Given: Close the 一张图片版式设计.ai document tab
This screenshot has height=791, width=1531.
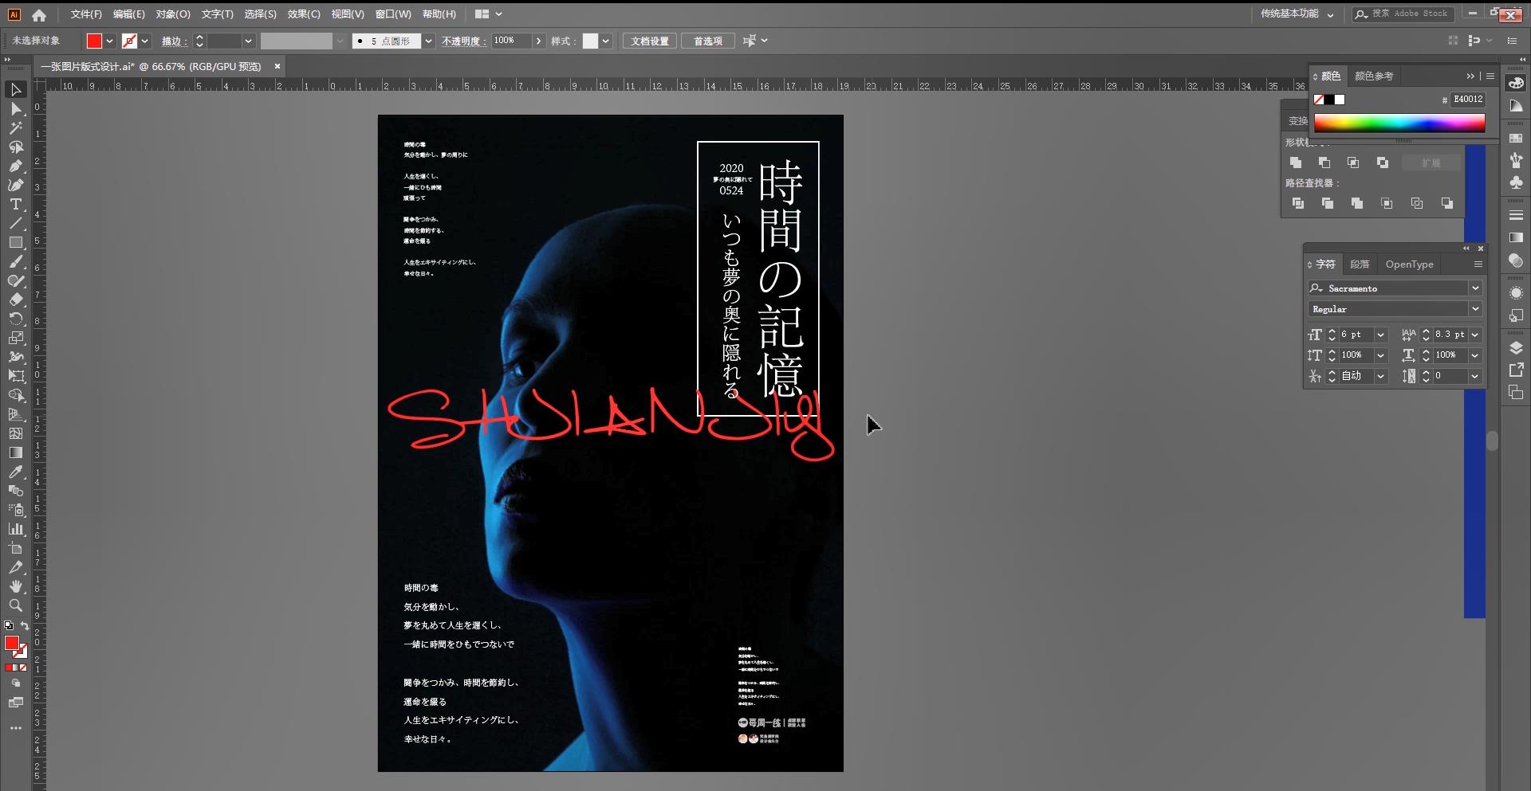Looking at the screenshot, I should pos(277,66).
